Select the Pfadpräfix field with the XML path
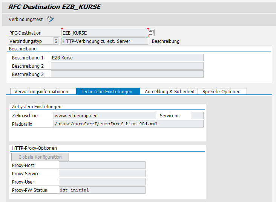 coord(128,124)
